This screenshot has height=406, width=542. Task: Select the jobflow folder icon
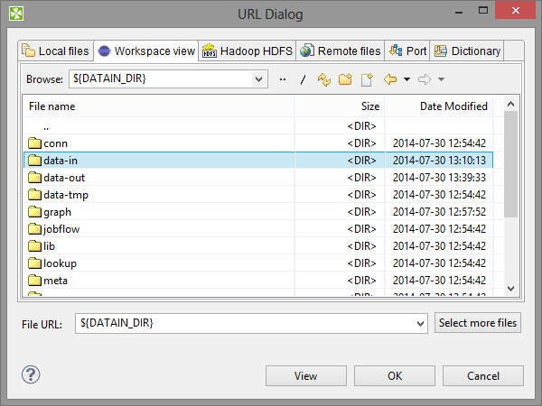34,229
